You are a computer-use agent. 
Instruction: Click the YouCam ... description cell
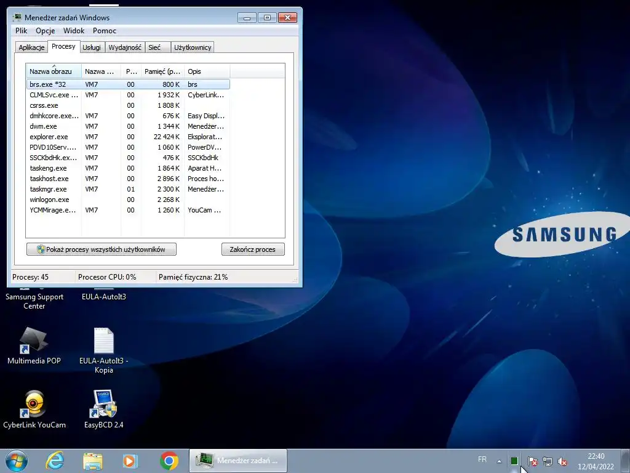pyautogui.click(x=204, y=210)
